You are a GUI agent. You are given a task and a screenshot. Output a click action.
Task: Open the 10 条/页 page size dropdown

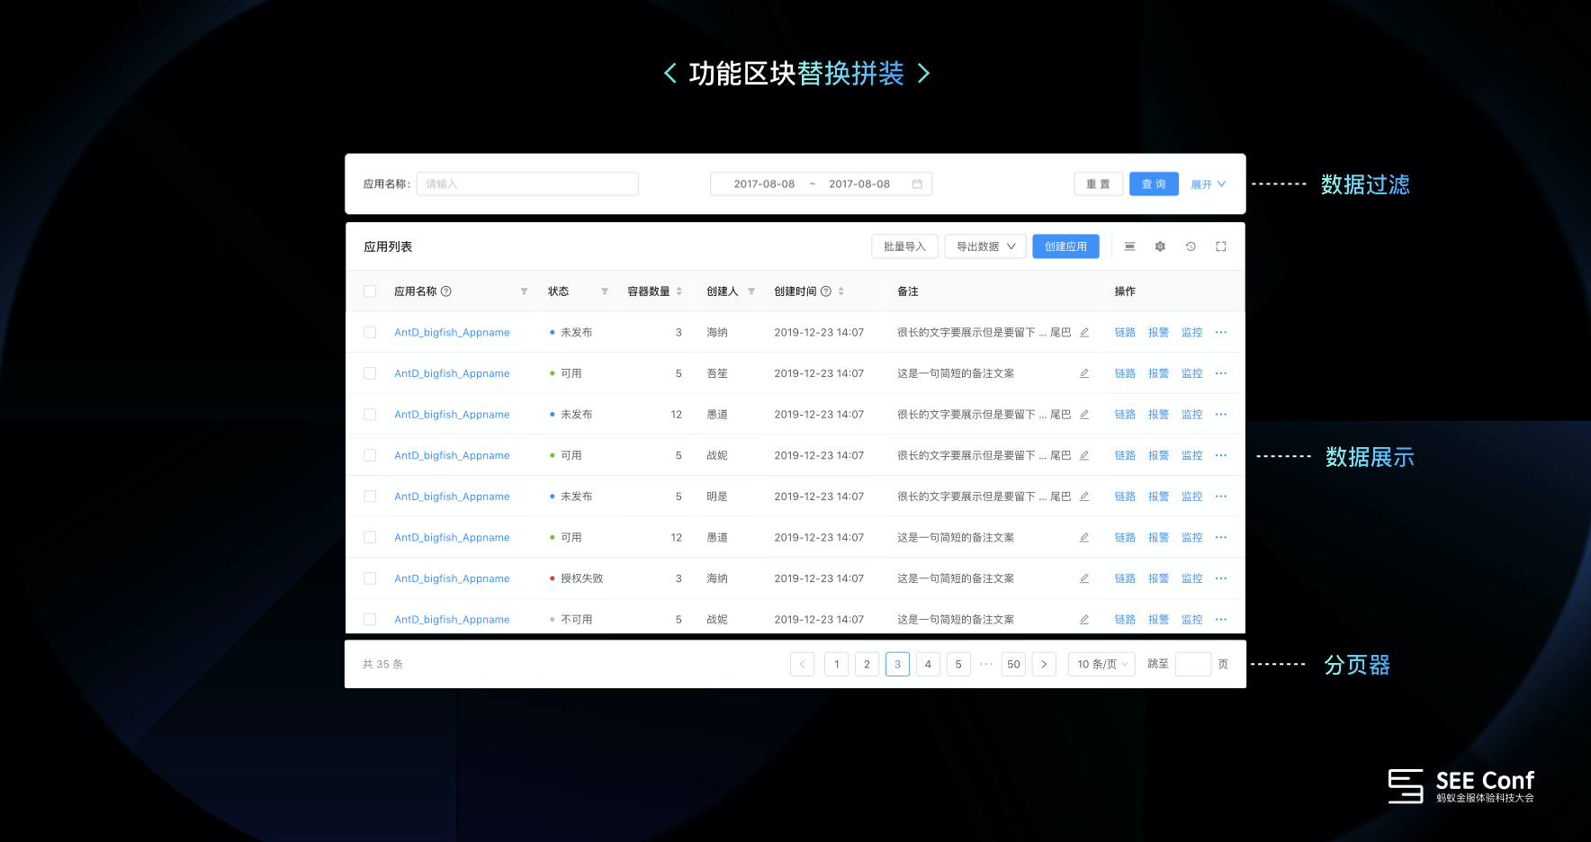1101,665
